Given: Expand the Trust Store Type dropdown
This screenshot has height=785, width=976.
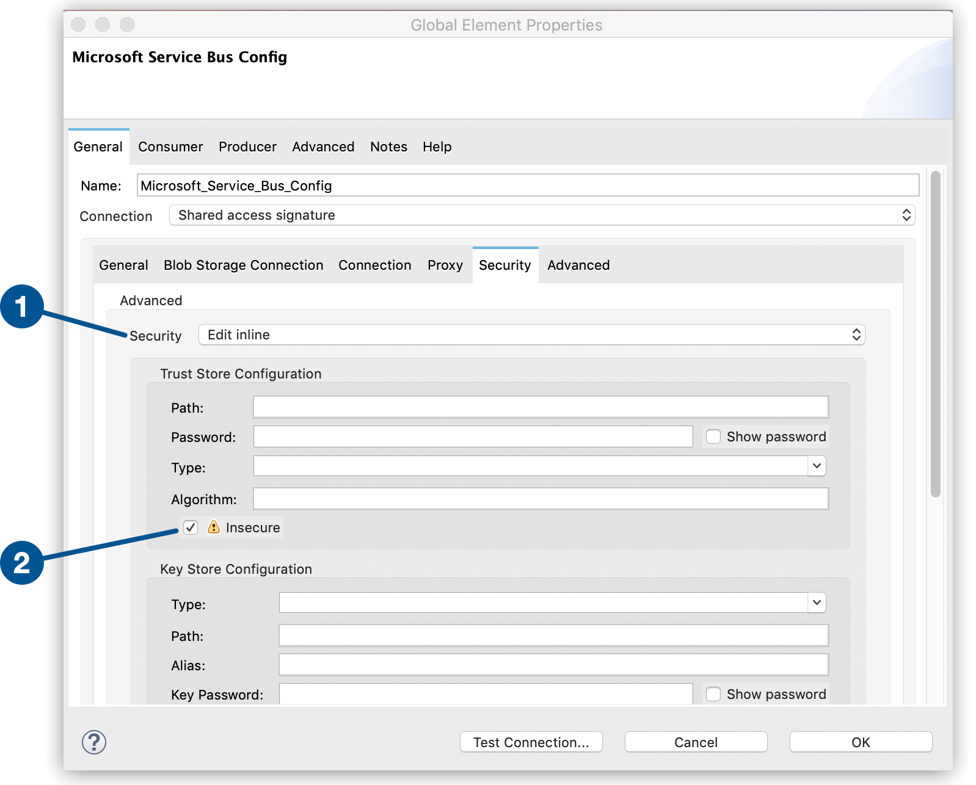Looking at the screenshot, I should coord(816,466).
